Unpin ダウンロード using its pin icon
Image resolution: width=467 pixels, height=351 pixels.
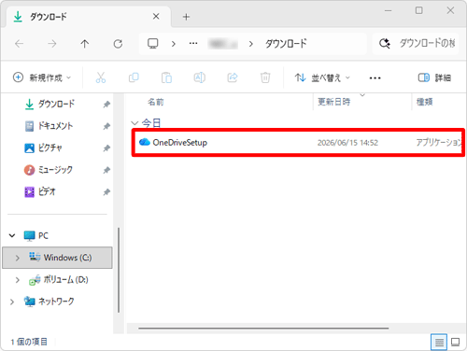(x=106, y=105)
